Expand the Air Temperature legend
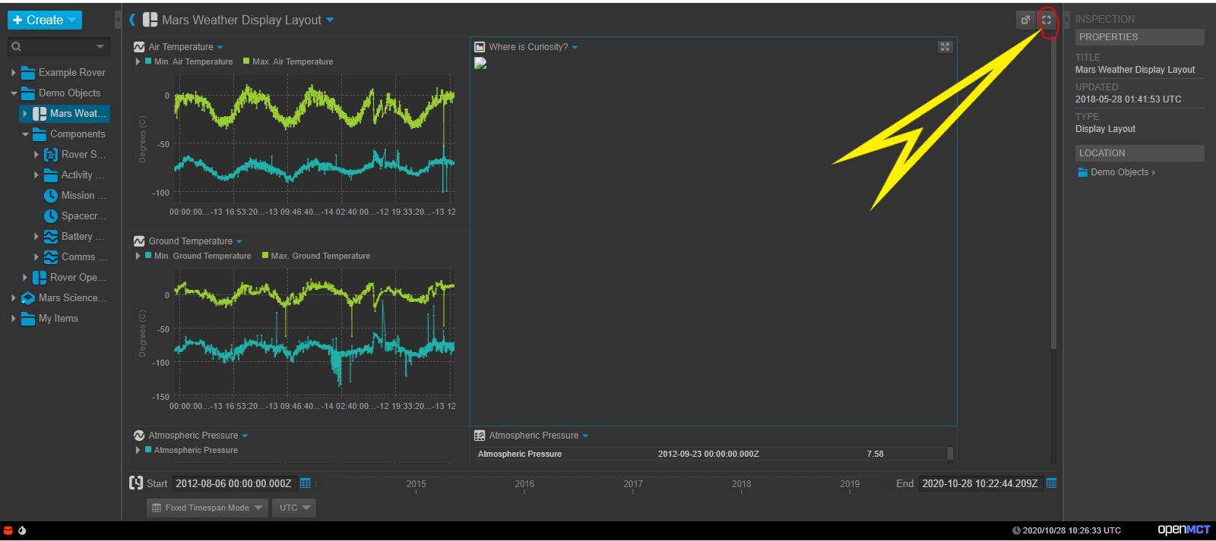Image resolution: width=1216 pixels, height=541 pixels. click(x=138, y=61)
